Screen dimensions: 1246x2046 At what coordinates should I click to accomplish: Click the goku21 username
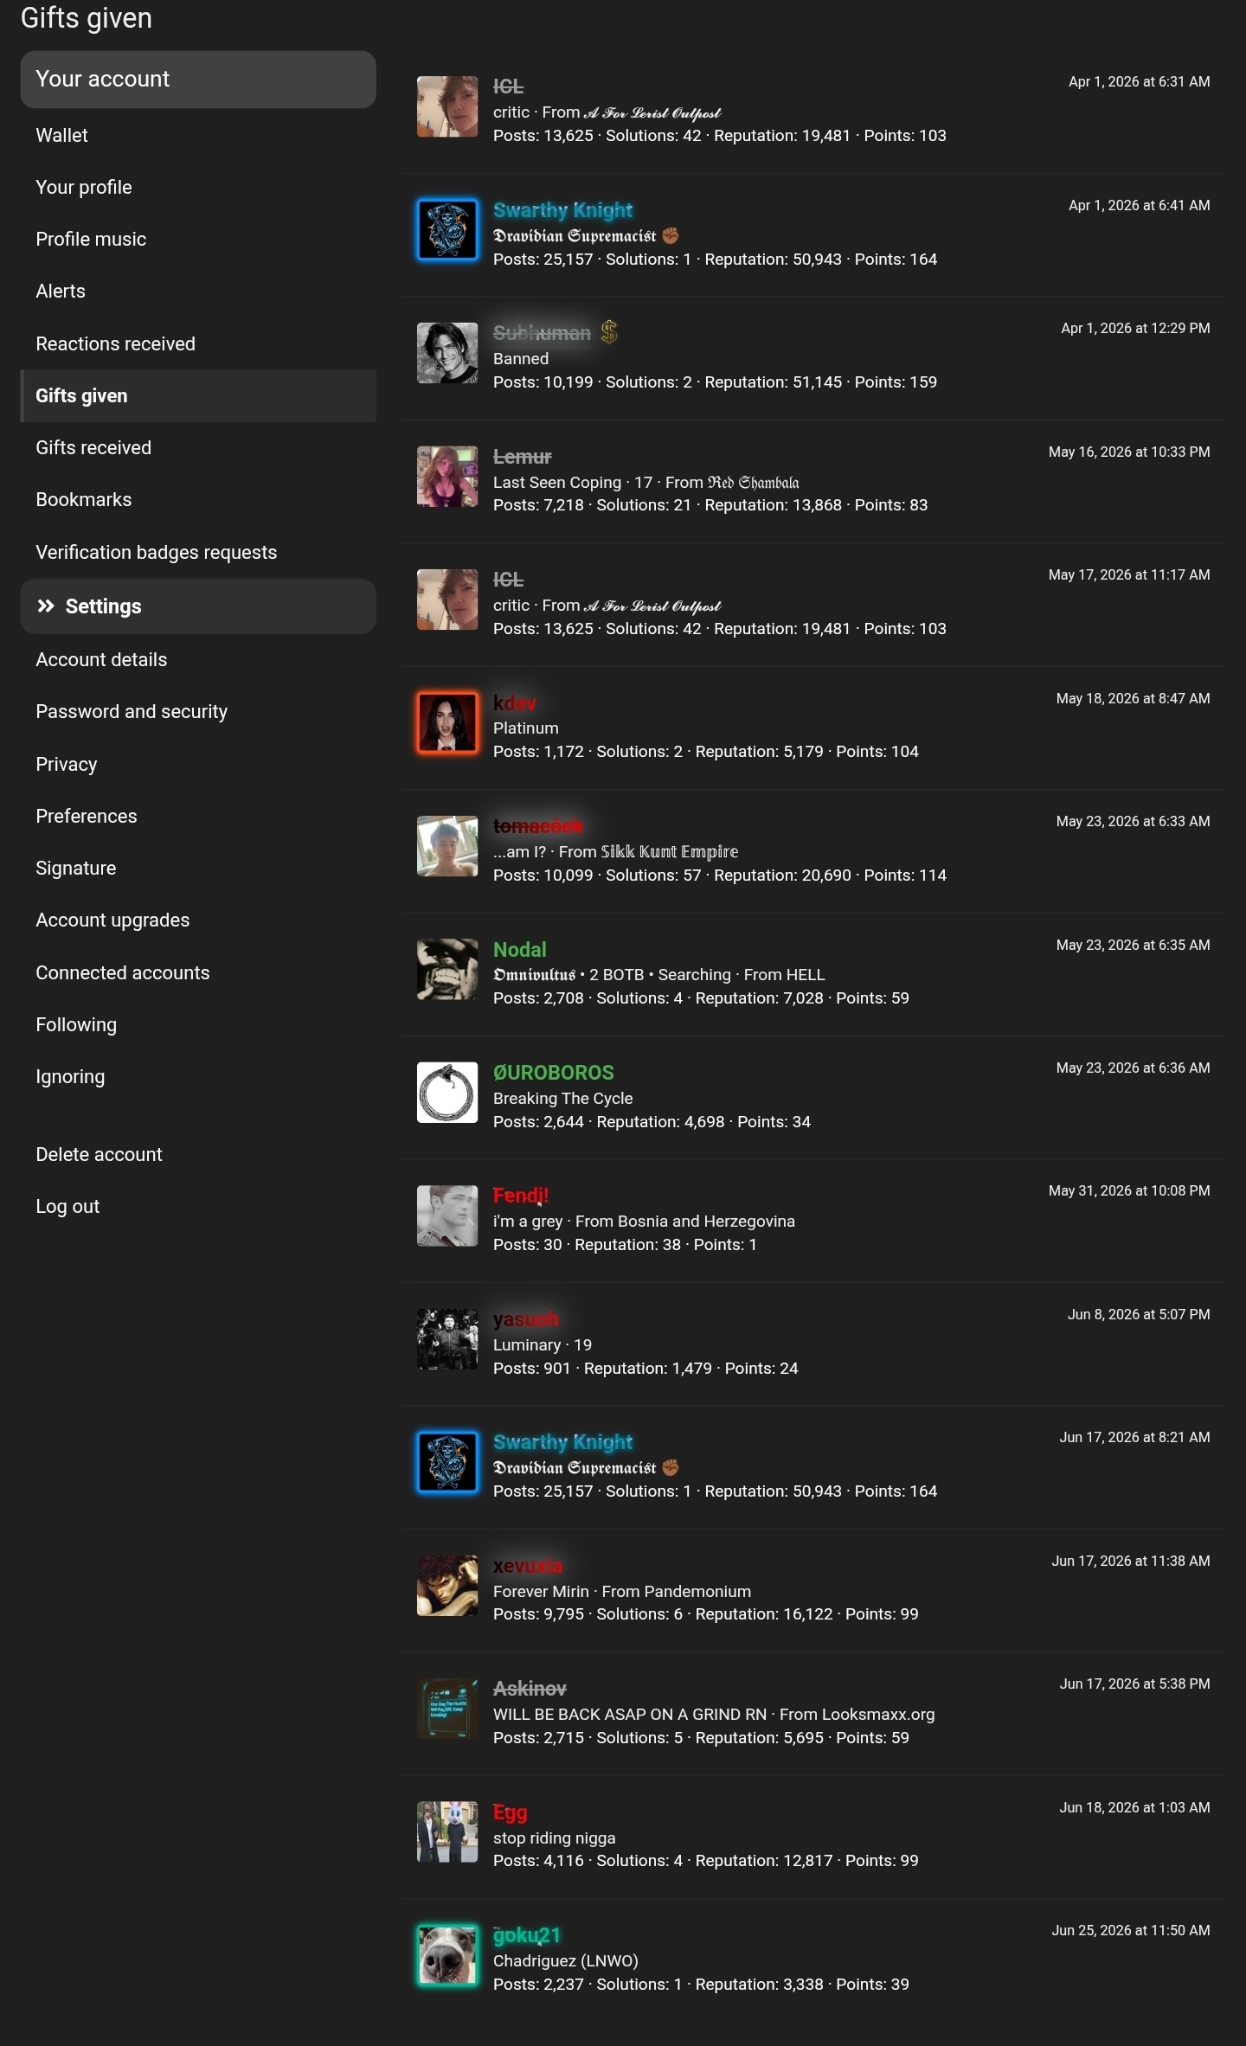coord(527,1935)
